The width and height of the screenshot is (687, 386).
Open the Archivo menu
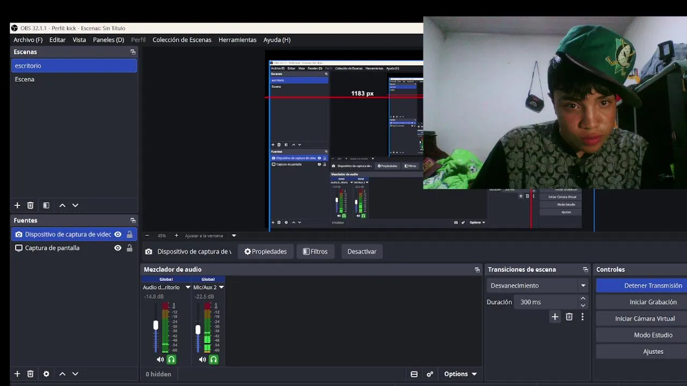coord(28,40)
